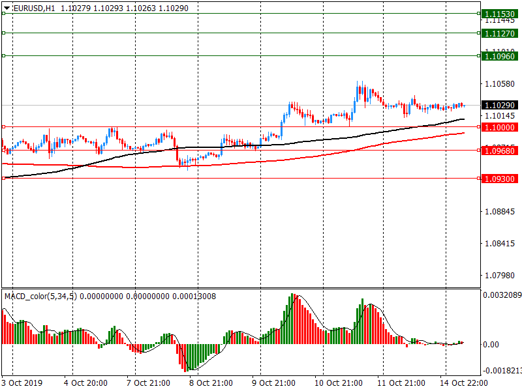
Task: Select left anchor of 1.09300 line
Action: [4, 178]
